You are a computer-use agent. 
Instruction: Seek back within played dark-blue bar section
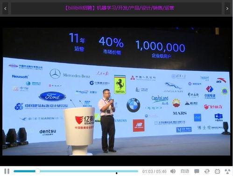tap(24, 171)
